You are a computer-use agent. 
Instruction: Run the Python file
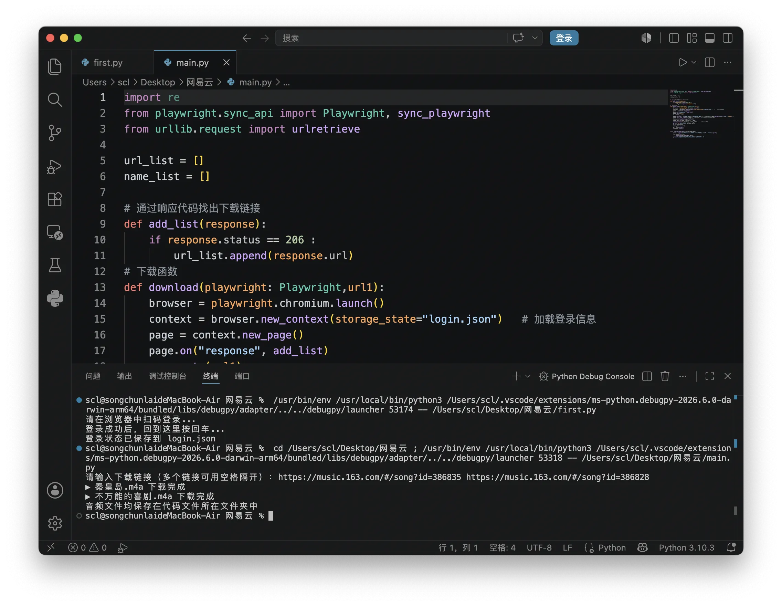[x=683, y=63]
